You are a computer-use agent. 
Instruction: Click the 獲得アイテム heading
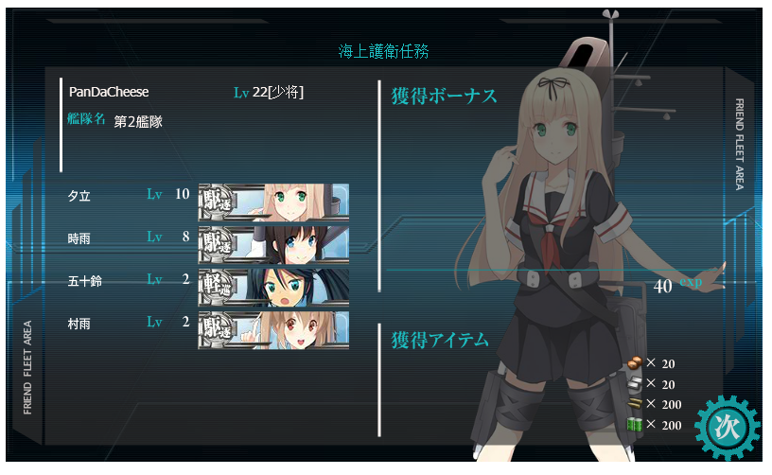(440, 340)
